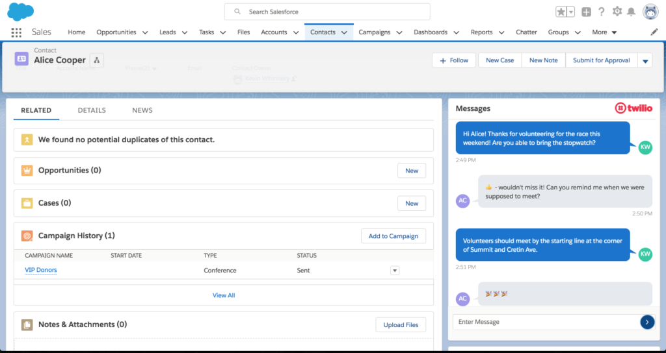Click the Campaign History target icon
This screenshot has width=666, height=353.
click(27, 236)
